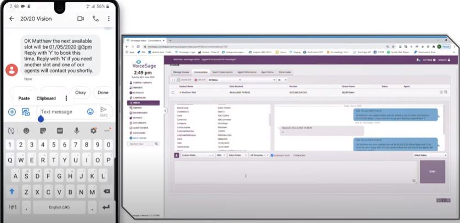Open the gallery attach icon in chat
The width and height of the screenshot is (460, 223).
click(26, 112)
